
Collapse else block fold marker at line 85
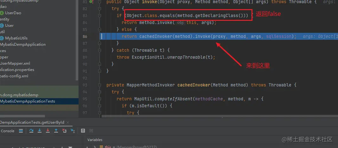click(99, 29)
